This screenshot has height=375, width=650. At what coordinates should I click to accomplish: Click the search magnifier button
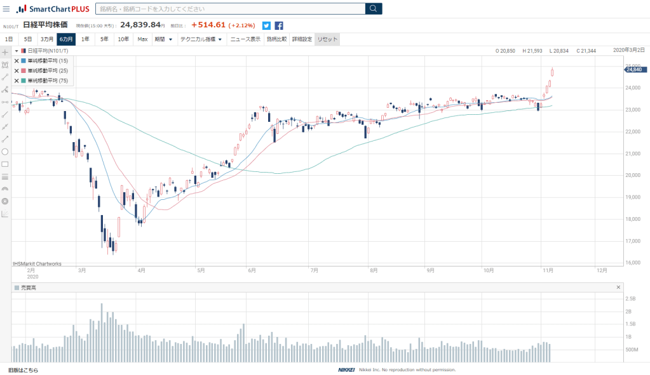(x=374, y=9)
